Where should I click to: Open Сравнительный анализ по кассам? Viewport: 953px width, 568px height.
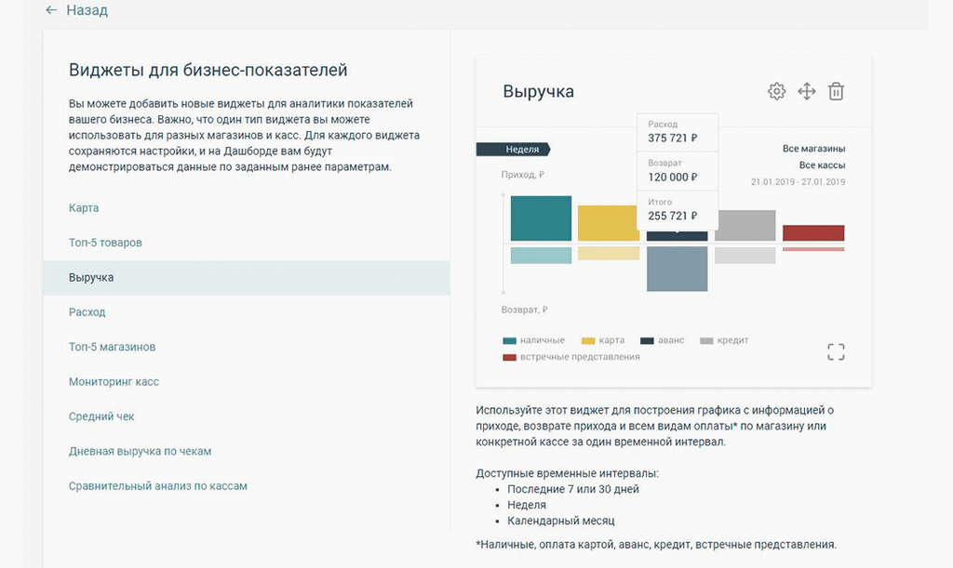[158, 486]
